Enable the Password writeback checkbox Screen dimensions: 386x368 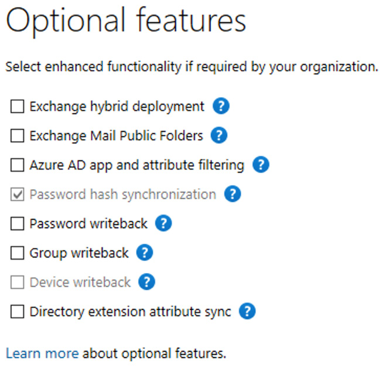point(18,223)
